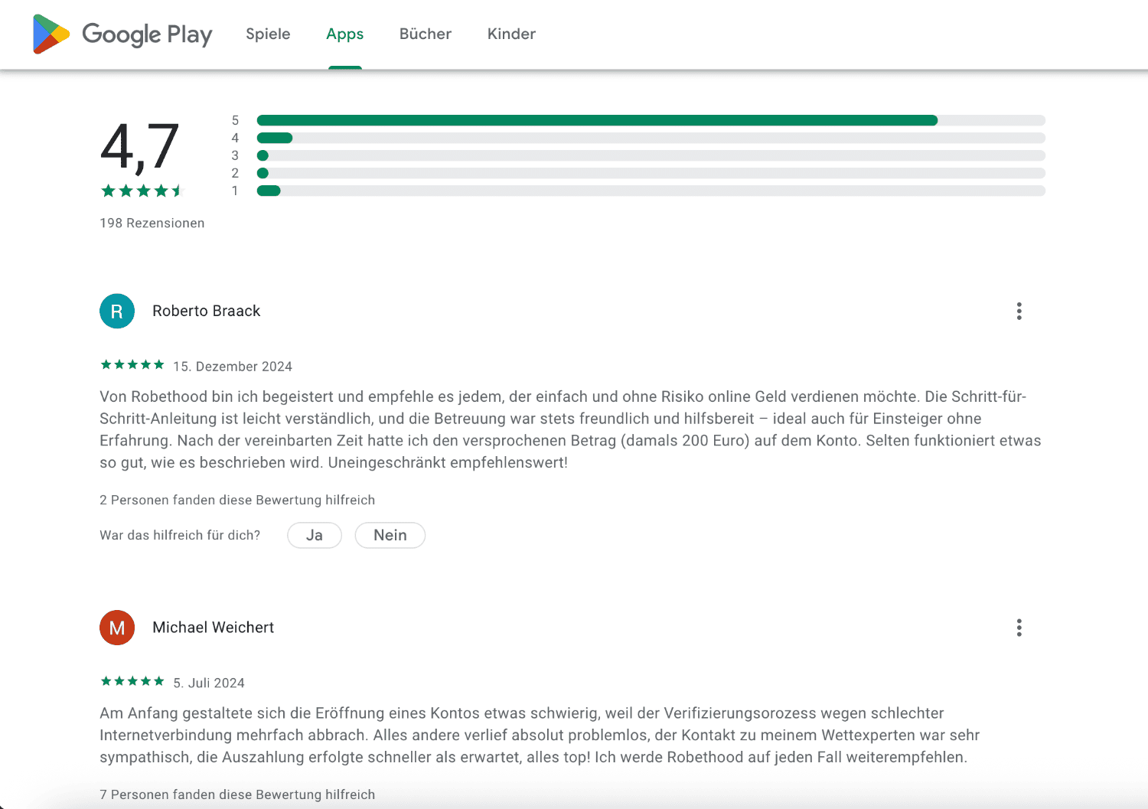1148x809 pixels.
Task: Click the Google Play wordmark text
Action: coord(147,34)
